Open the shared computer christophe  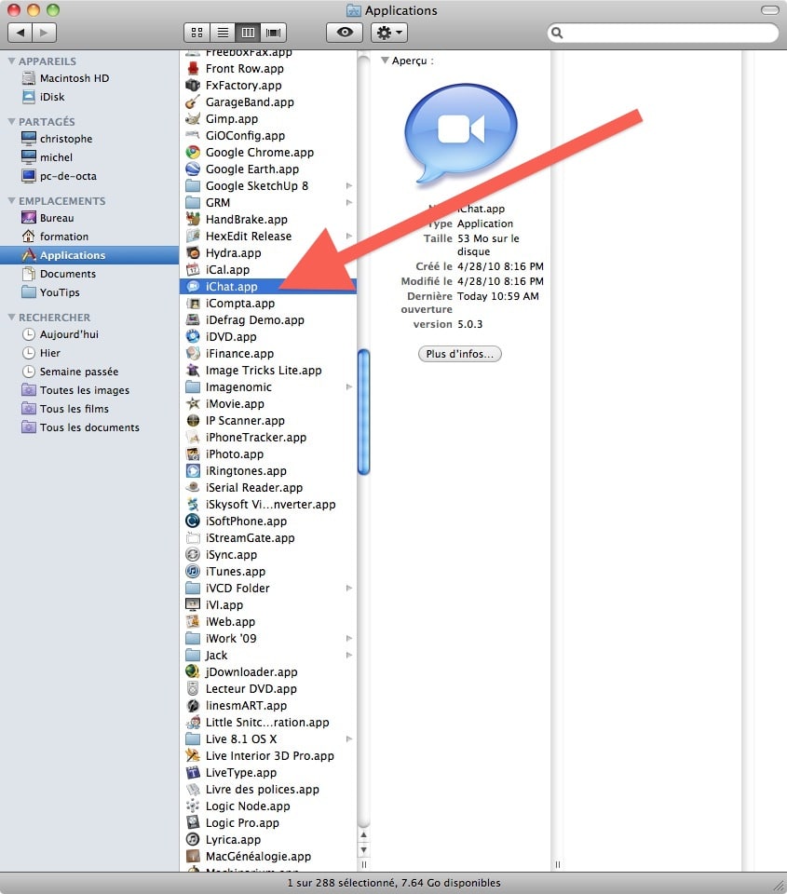tap(65, 139)
